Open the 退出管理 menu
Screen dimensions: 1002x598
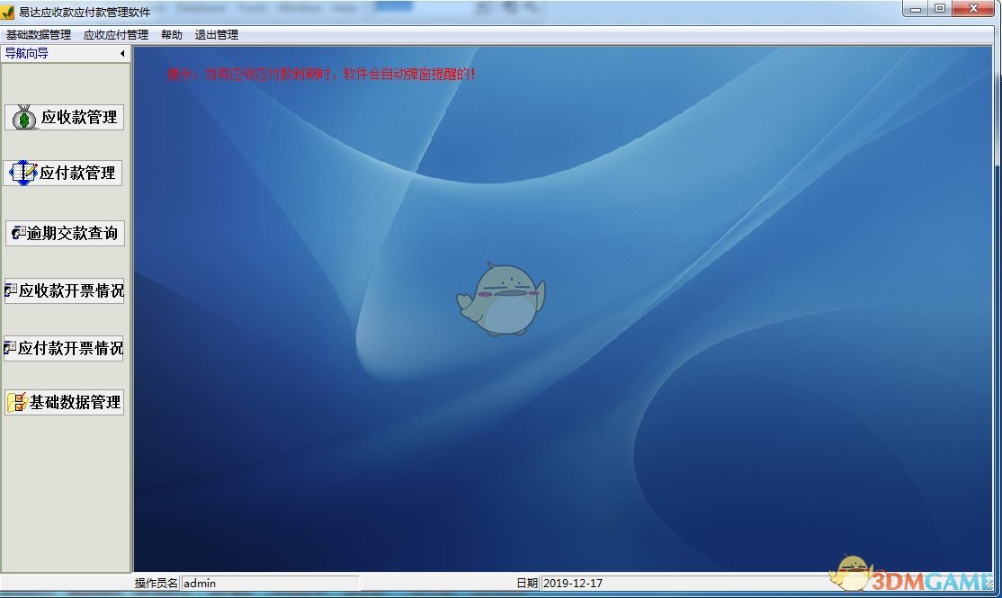(x=217, y=35)
